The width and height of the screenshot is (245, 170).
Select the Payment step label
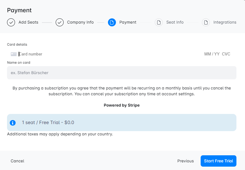pyautogui.click(x=128, y=22)
